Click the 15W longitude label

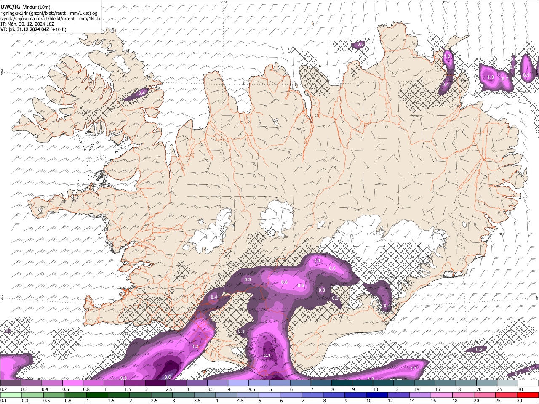[446, 2]
